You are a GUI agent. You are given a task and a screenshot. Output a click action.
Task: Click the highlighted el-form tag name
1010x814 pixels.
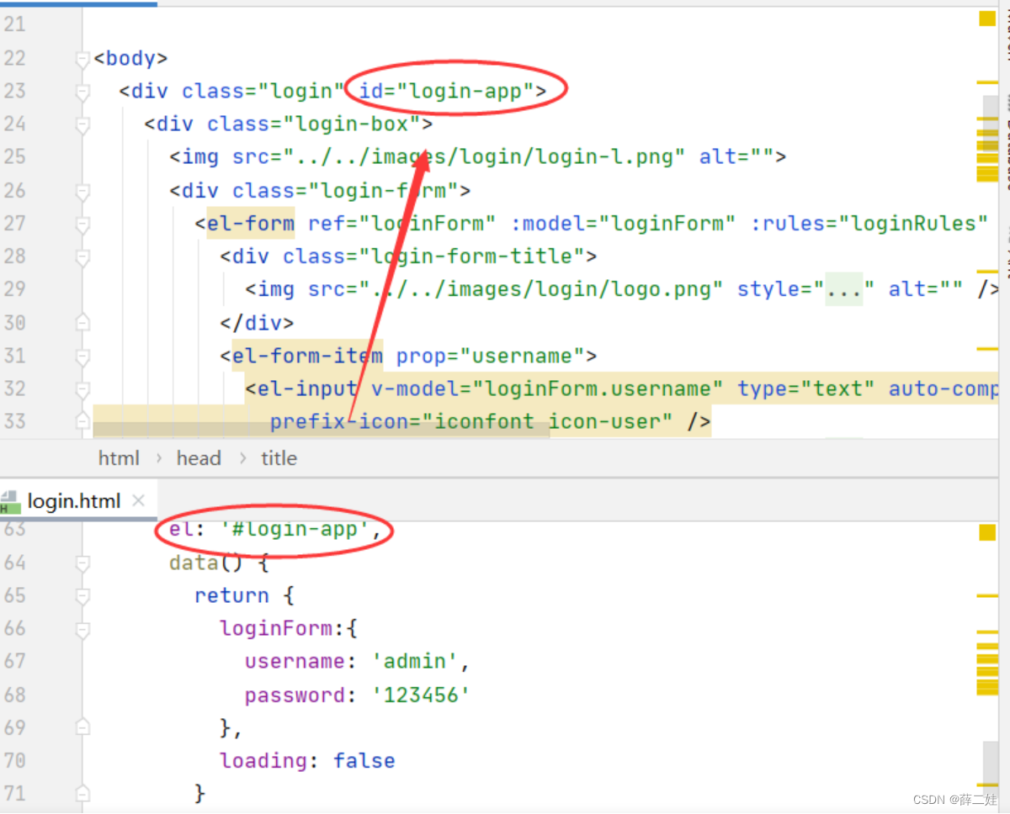pyautogui.click(x=251, y=224)
